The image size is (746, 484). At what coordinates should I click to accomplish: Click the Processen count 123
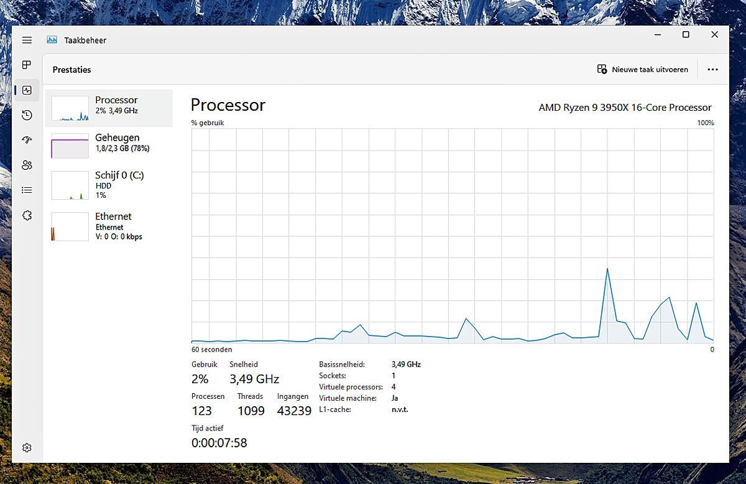(x=201, y=411)
